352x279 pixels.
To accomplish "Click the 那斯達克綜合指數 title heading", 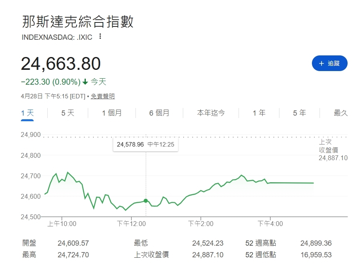I will [77, 22].
